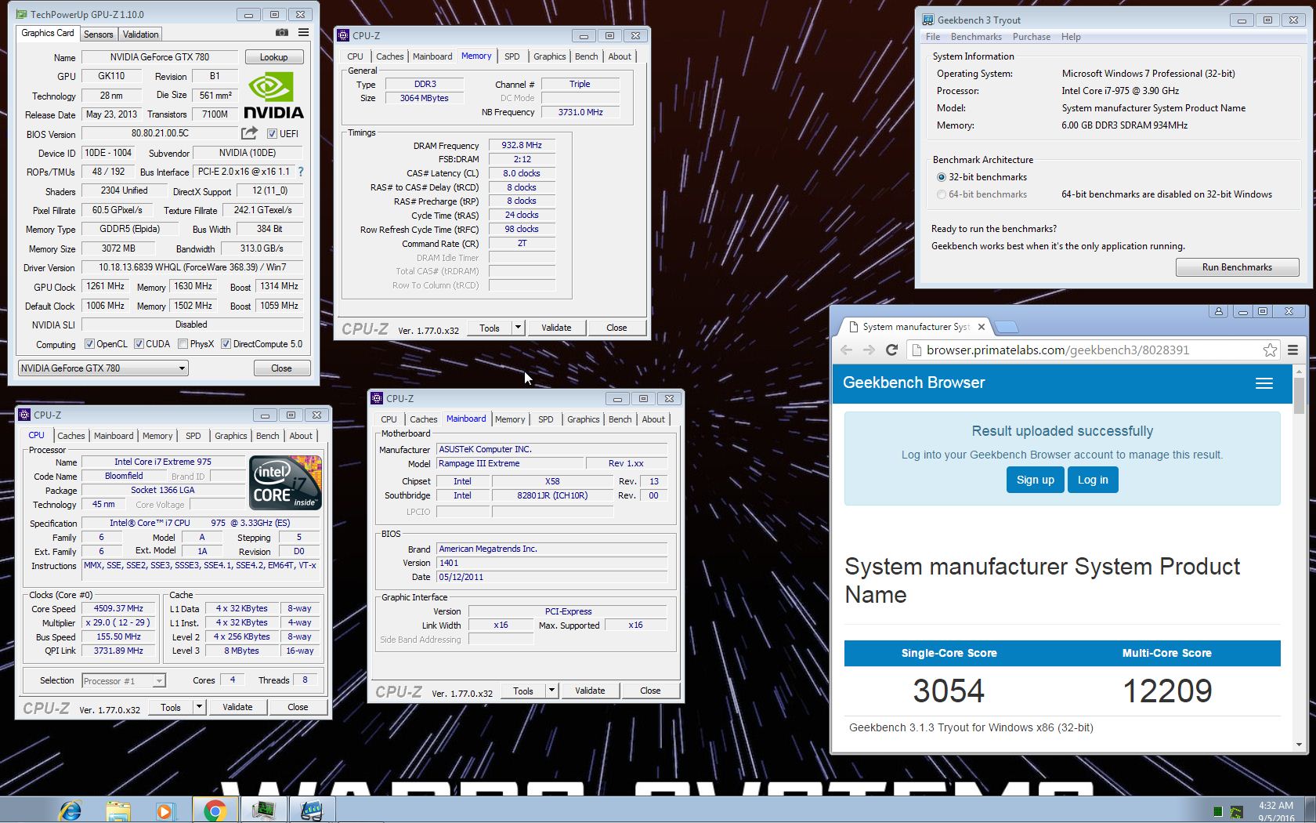This screenshot has width=1316, height=823.
Task: Close the System manufacturer Chrome tab
Action: (981, 327)
